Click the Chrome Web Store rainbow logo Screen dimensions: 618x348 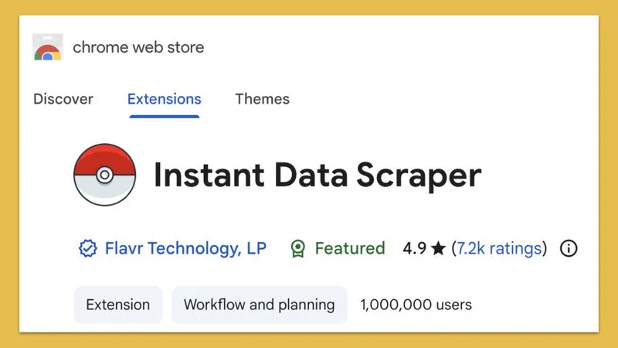pos(48,47)
